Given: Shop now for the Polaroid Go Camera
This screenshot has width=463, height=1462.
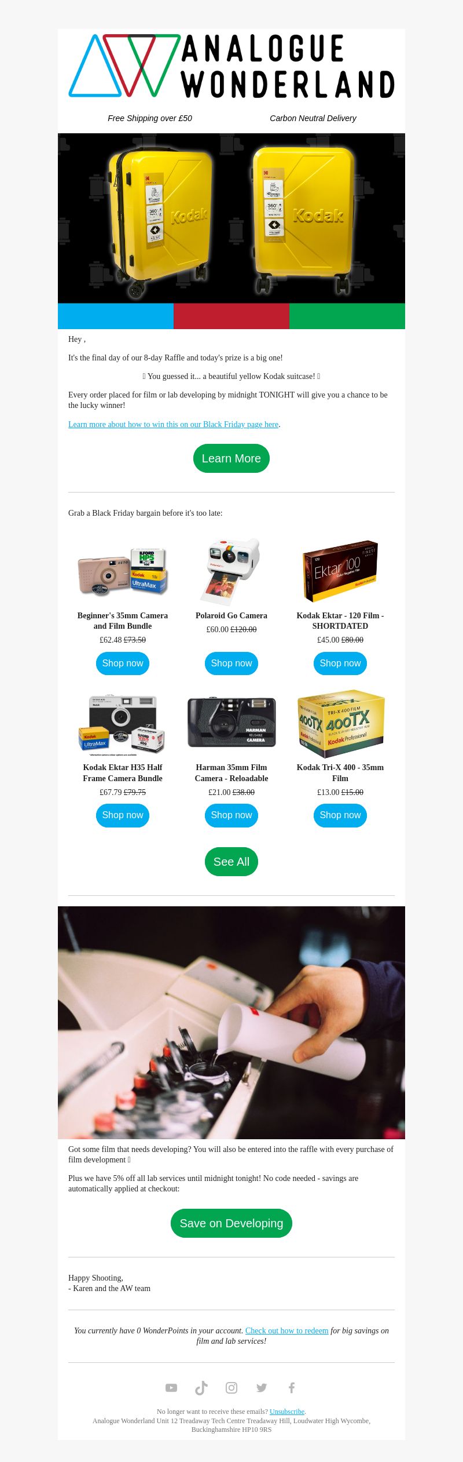Looking at the screenshot, I should 231,663.
